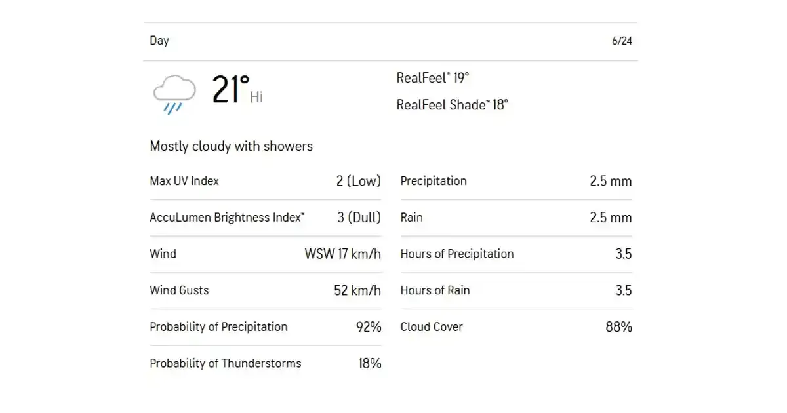The width and height of the screenshot is (787, 413).
Task: Click RealFeel Shade 18° reading
Action: [x=453, y=105]
